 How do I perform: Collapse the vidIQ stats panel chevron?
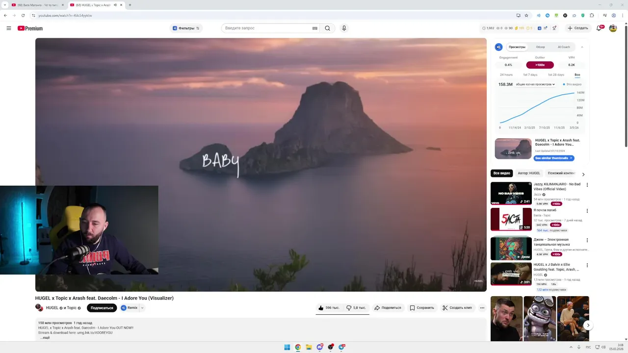tap(582, 47)
